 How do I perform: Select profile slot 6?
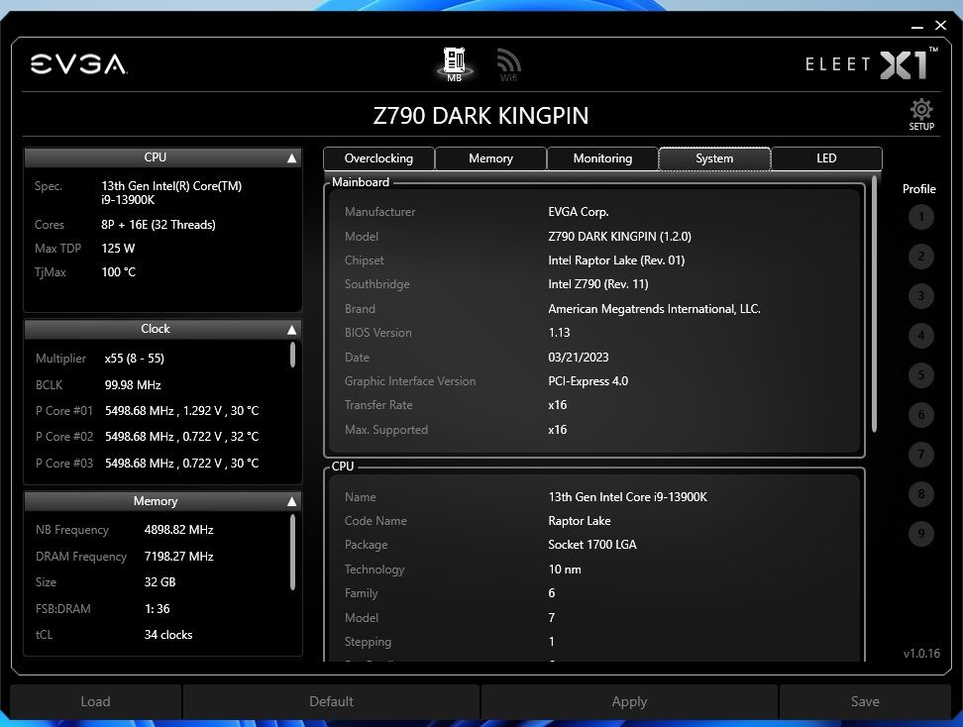click(x=920, y=414)
